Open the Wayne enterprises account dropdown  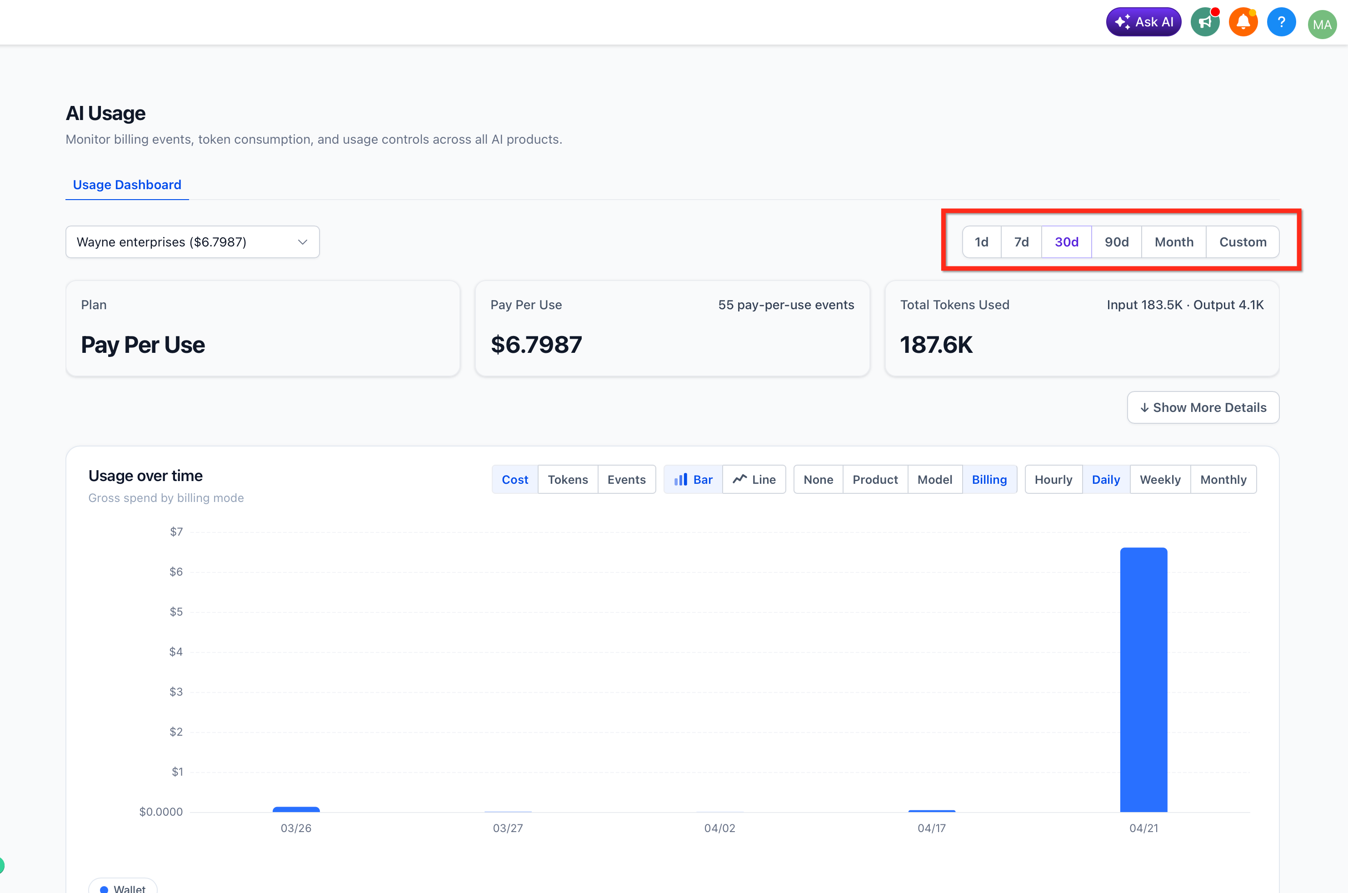tap(192, 242)
